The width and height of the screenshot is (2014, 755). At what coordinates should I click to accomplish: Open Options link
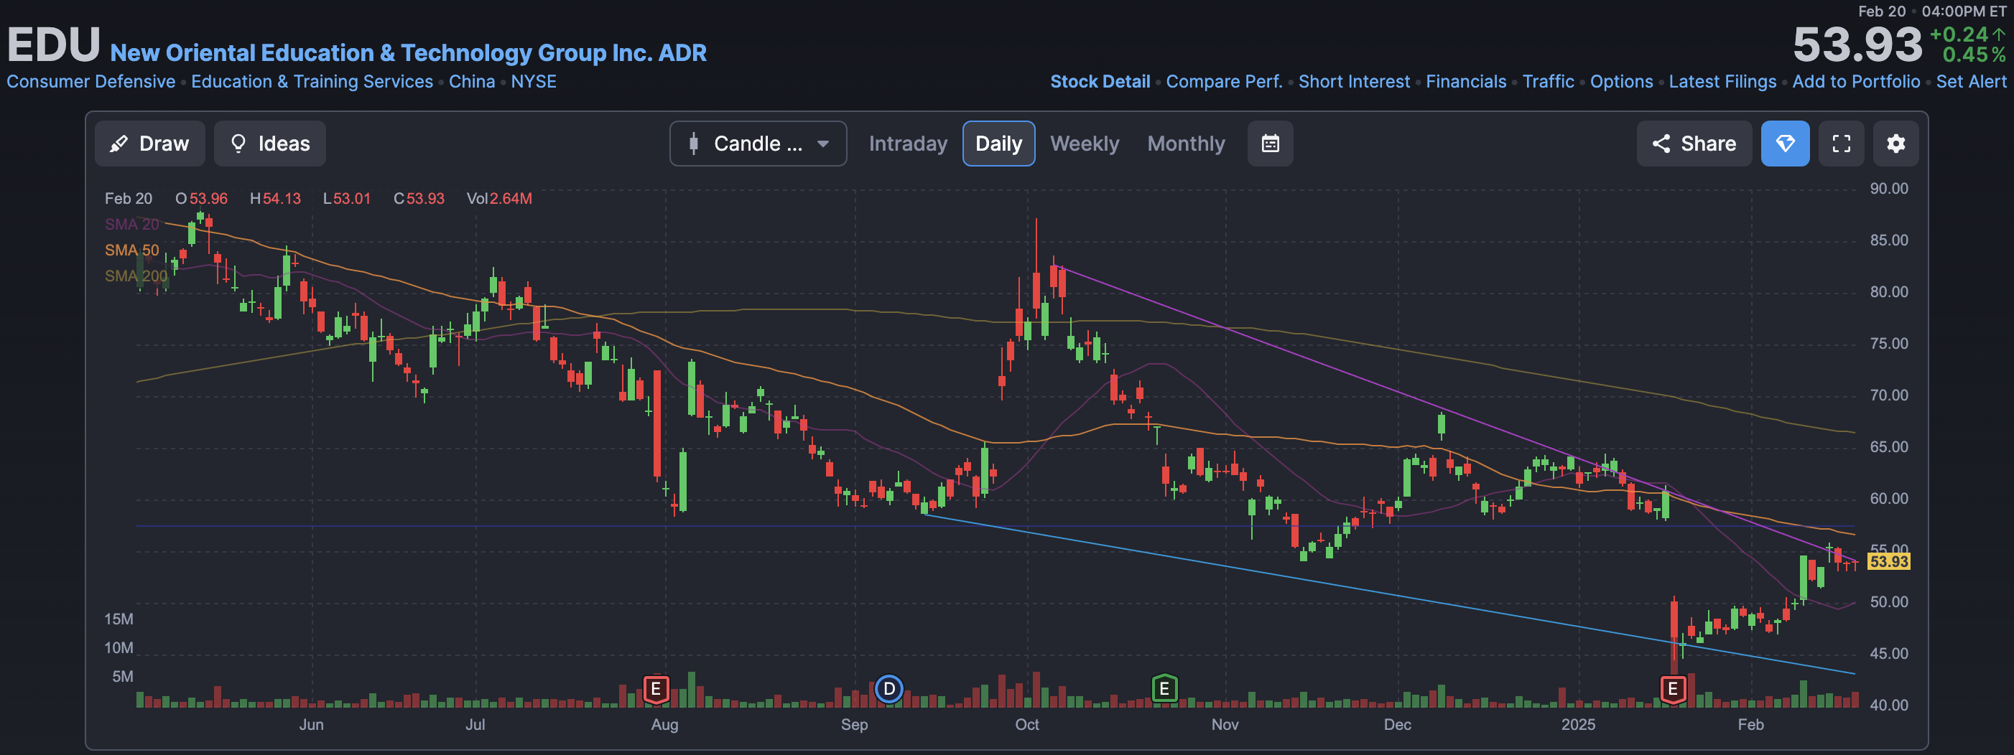click(x=1620, y=81)
